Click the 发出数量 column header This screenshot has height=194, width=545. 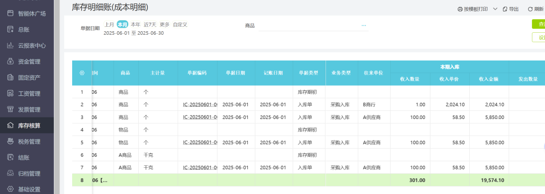528,79
